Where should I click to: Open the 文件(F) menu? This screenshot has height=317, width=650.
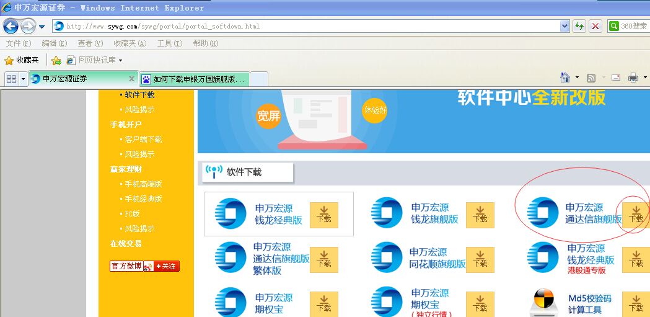pyautogui.click(x=19, y=43)
